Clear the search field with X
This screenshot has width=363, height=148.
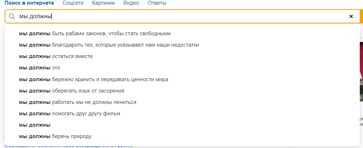pos(351,16)
